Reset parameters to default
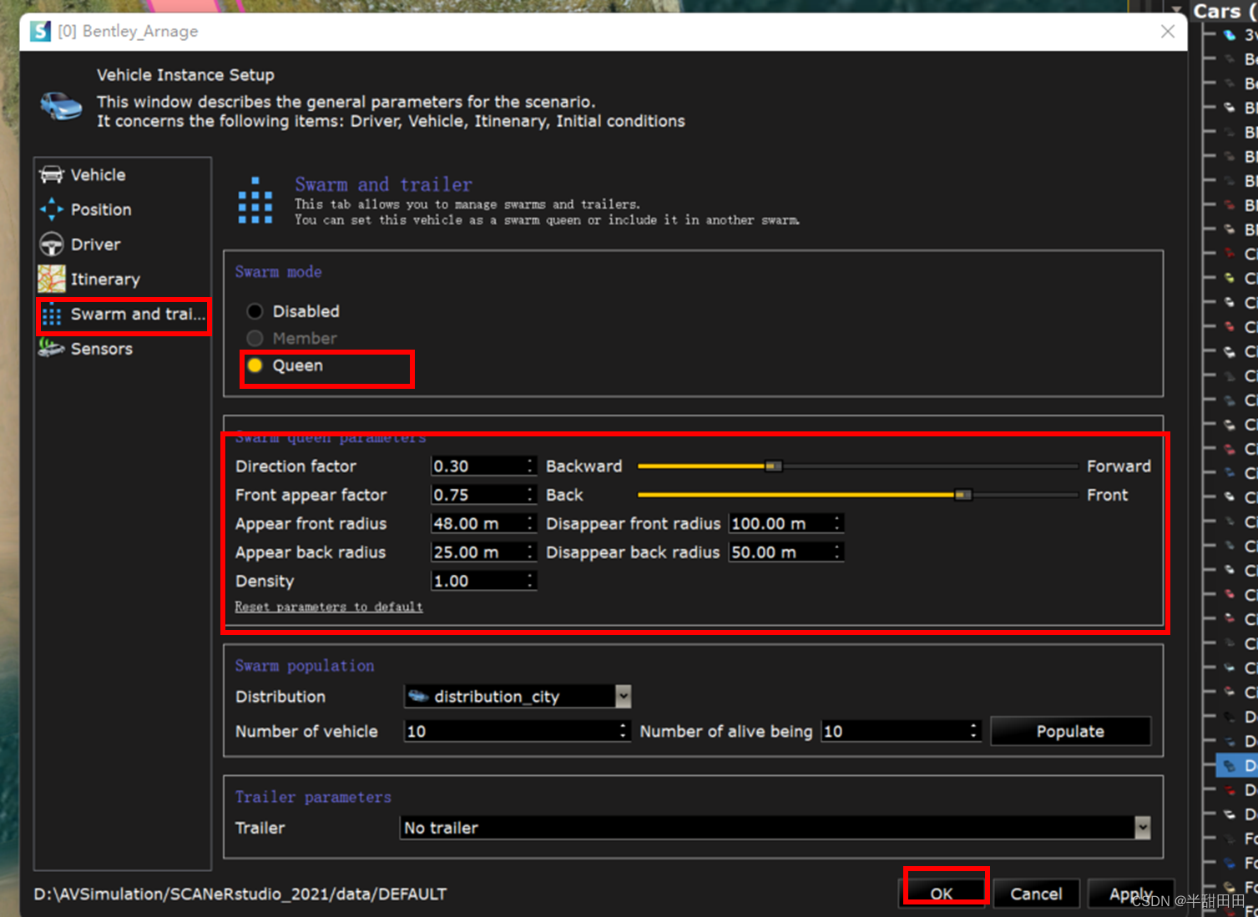Screen dimensions: 1258x917 click(329, 607)
